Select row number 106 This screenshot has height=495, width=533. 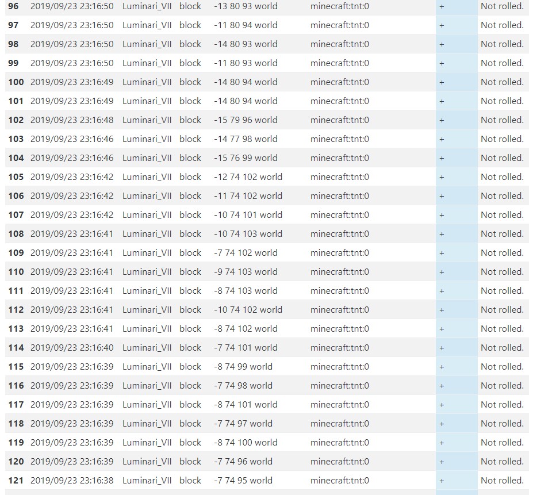coord(16,196)
